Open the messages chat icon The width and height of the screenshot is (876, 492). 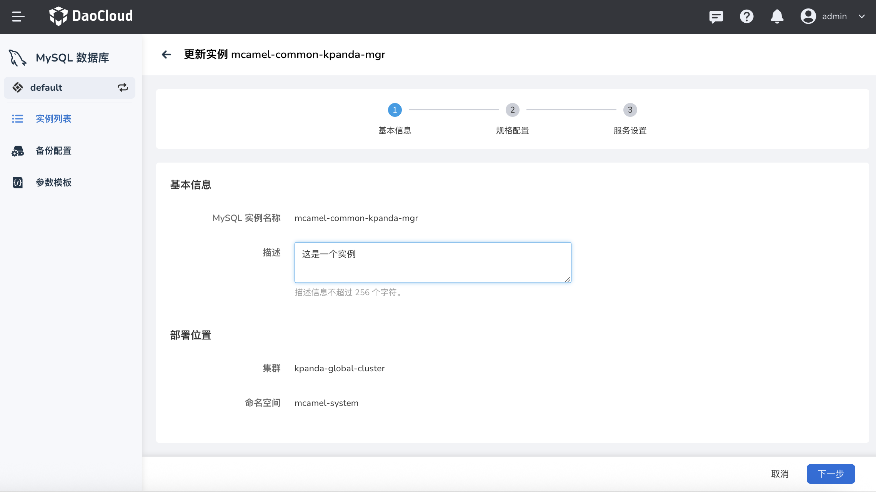point(716,17)
